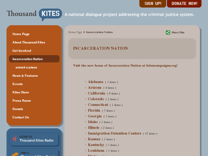208x156 pixels.
Task: Click the national dialogue project tagline
Action: 130,14
